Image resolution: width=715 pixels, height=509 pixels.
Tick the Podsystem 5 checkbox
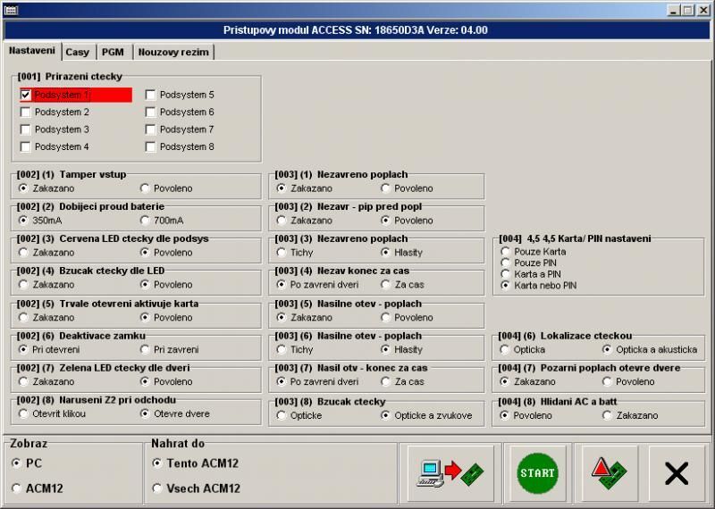pyautogui.click(x=151, y=95)
